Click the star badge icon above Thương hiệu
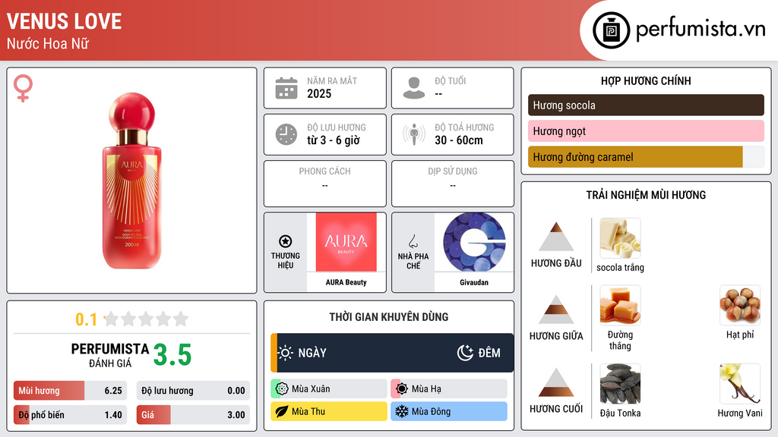778x437 pixels. click(x=286, y=241)
